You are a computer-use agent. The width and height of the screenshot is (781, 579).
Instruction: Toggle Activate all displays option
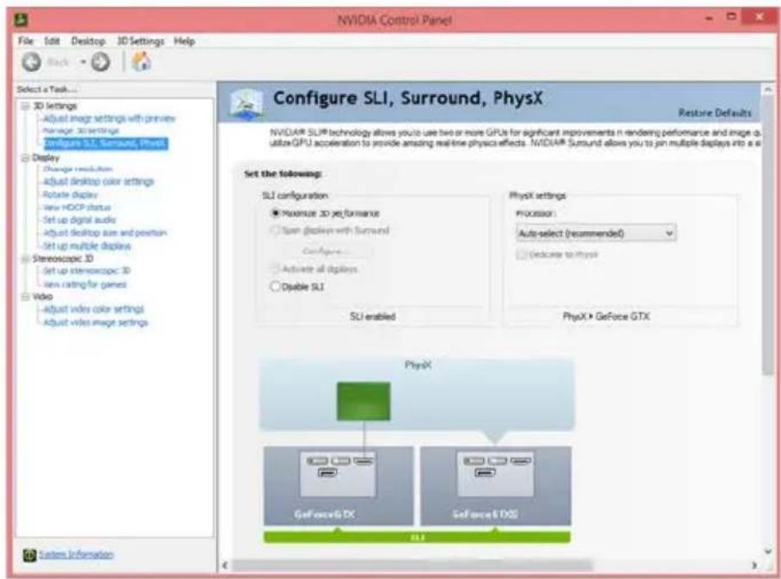pos(274,269)
